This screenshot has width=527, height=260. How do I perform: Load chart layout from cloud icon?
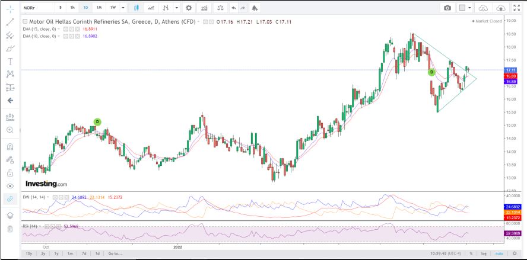[x=484, y=8]
